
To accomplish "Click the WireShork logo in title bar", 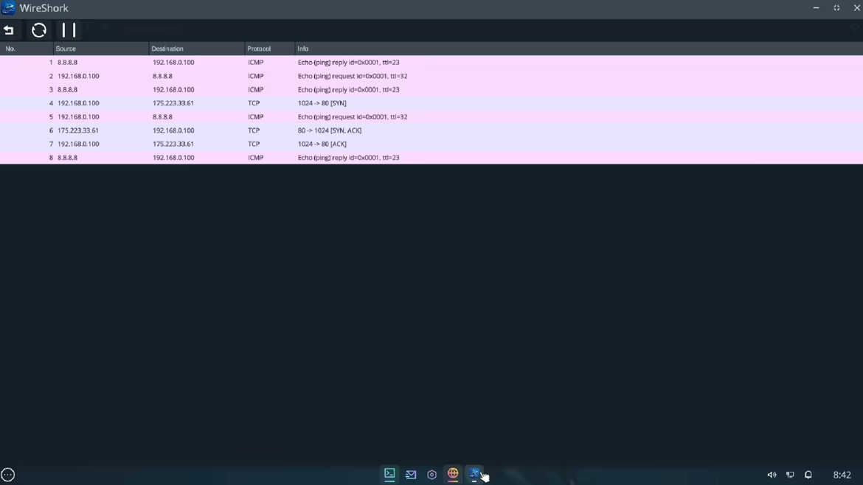I will click(8, 7).
